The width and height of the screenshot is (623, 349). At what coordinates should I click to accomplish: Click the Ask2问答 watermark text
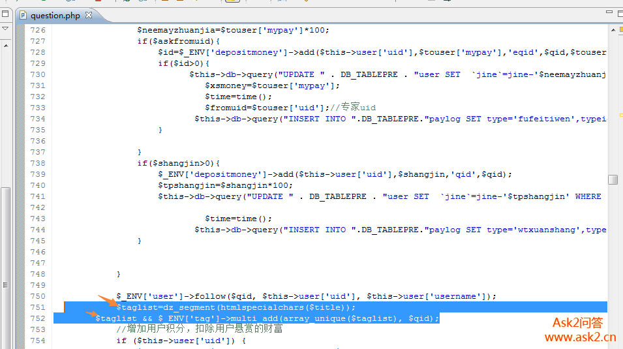578,322
